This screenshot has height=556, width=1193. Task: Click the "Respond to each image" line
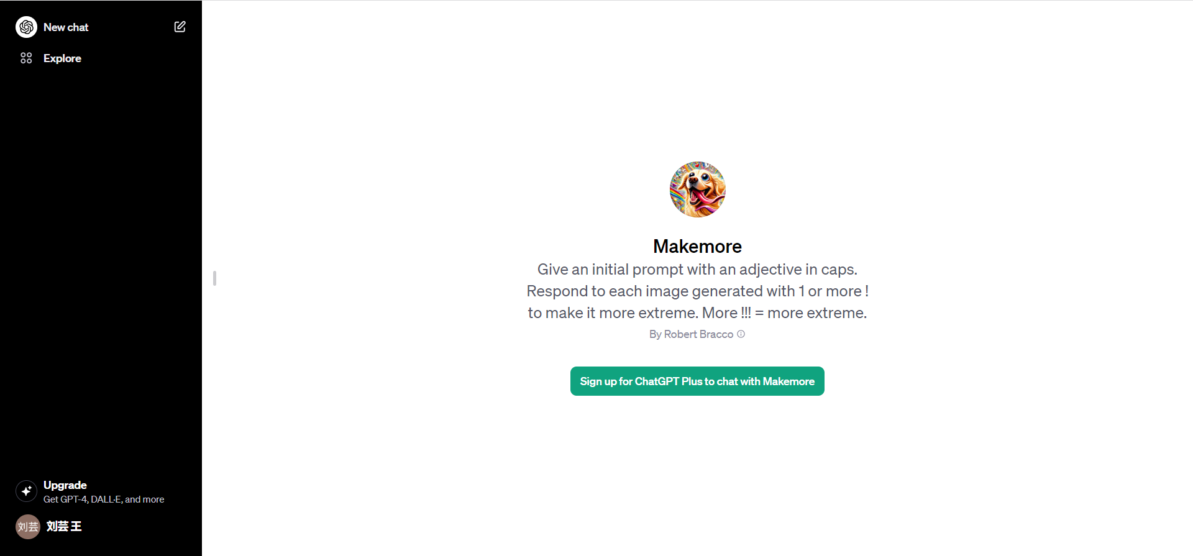pyautogui.click(x=697, y=291)
